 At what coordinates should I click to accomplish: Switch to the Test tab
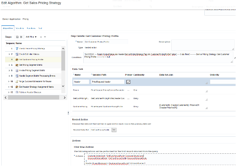tap(40, 28)
